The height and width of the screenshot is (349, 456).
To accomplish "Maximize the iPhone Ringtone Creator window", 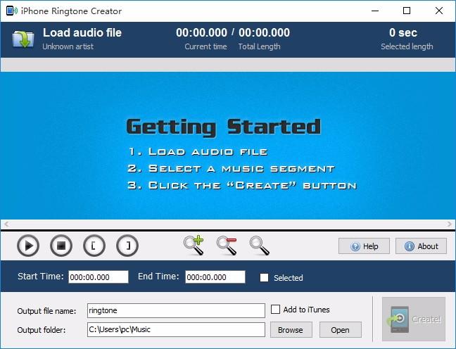I will [407, 11].
